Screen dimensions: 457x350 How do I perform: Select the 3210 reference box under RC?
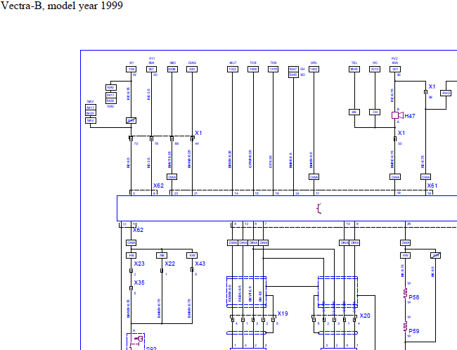point(375,69)
